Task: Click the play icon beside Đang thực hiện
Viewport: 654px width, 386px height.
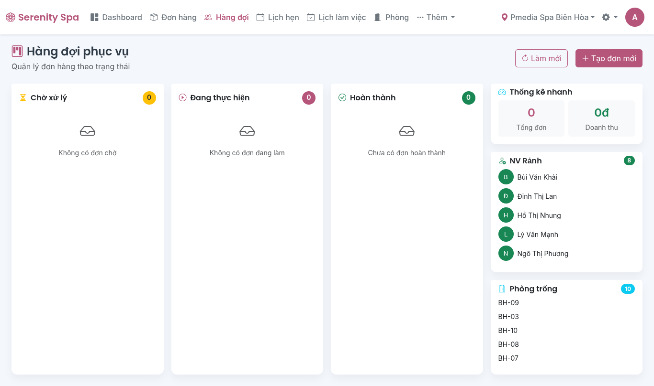Action: 182,97
